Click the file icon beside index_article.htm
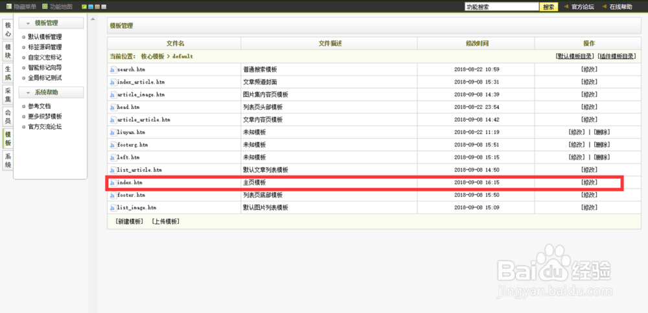This screenshot has width=648, height=313. [x=113, y=82]
